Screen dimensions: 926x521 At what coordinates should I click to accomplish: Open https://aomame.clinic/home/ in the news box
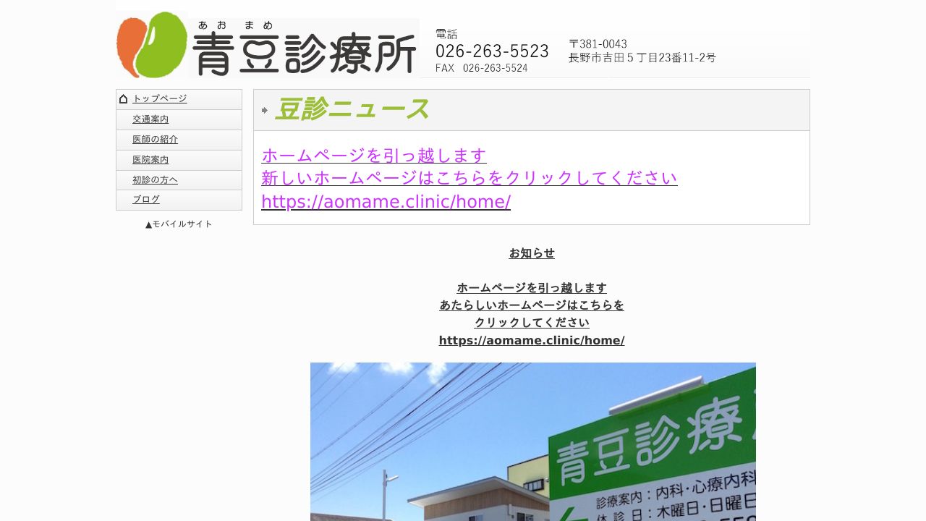click(386, 201)
